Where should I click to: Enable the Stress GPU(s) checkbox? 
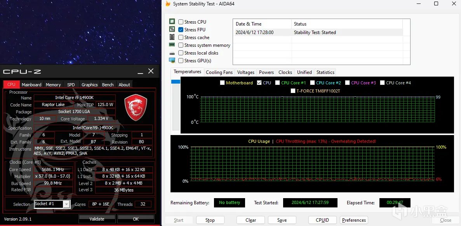point(181,61)
